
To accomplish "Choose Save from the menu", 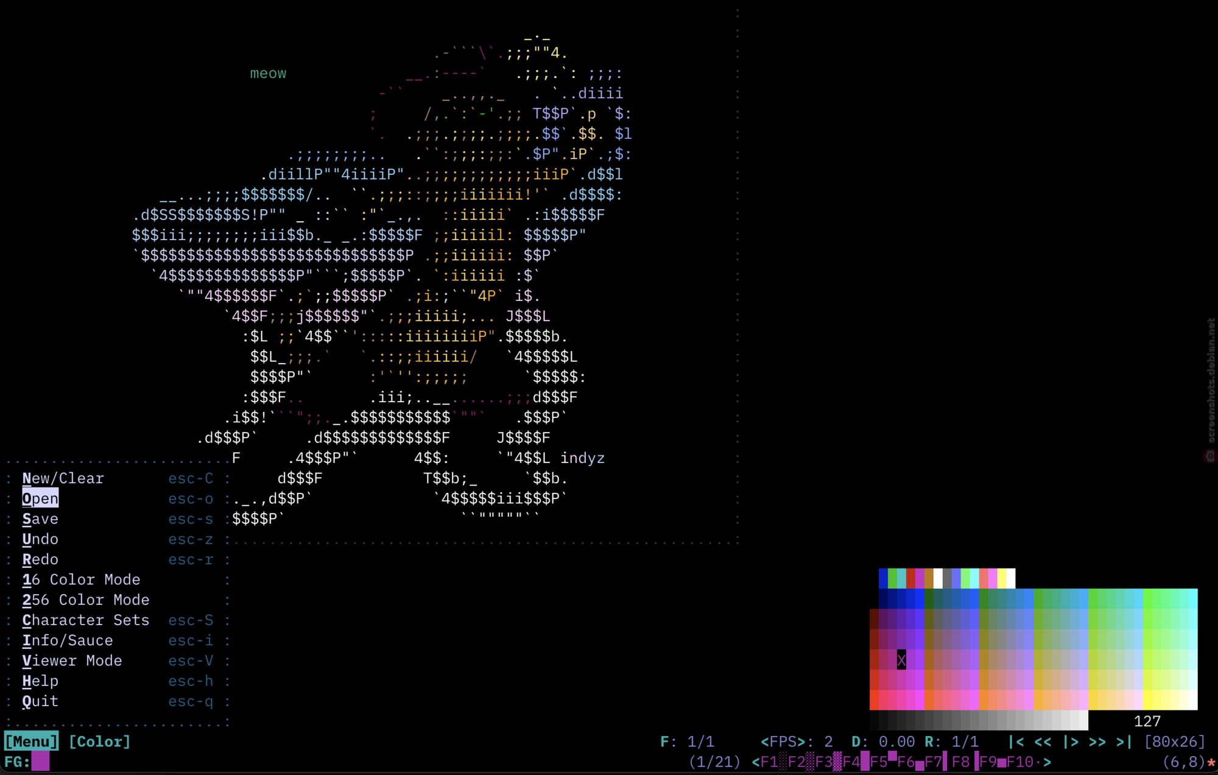I will point(40,519).
